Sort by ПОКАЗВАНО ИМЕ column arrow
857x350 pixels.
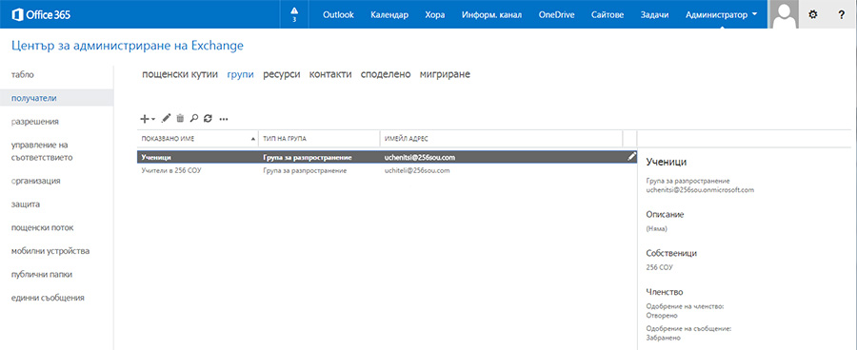pyautogui.click(x=253, y=139)
